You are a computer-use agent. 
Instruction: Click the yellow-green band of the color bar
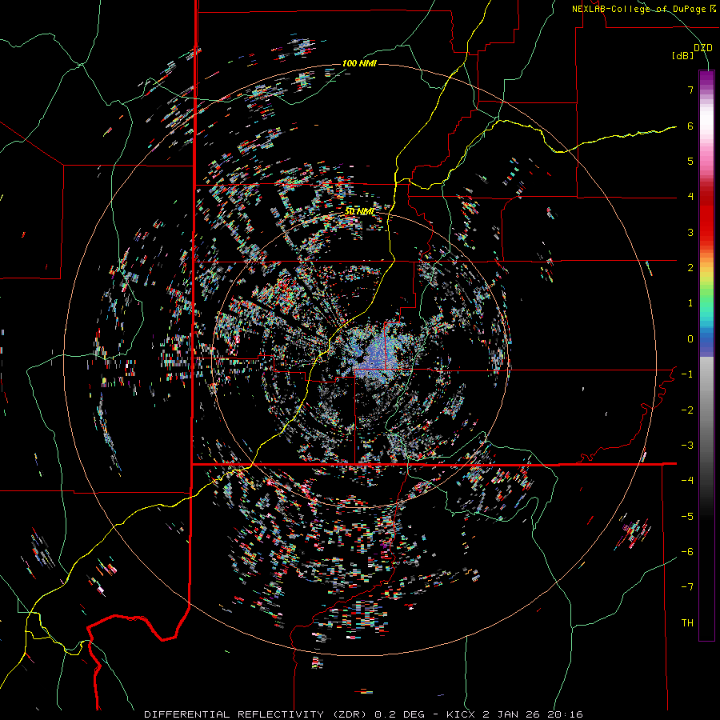(x=706, y=280)
